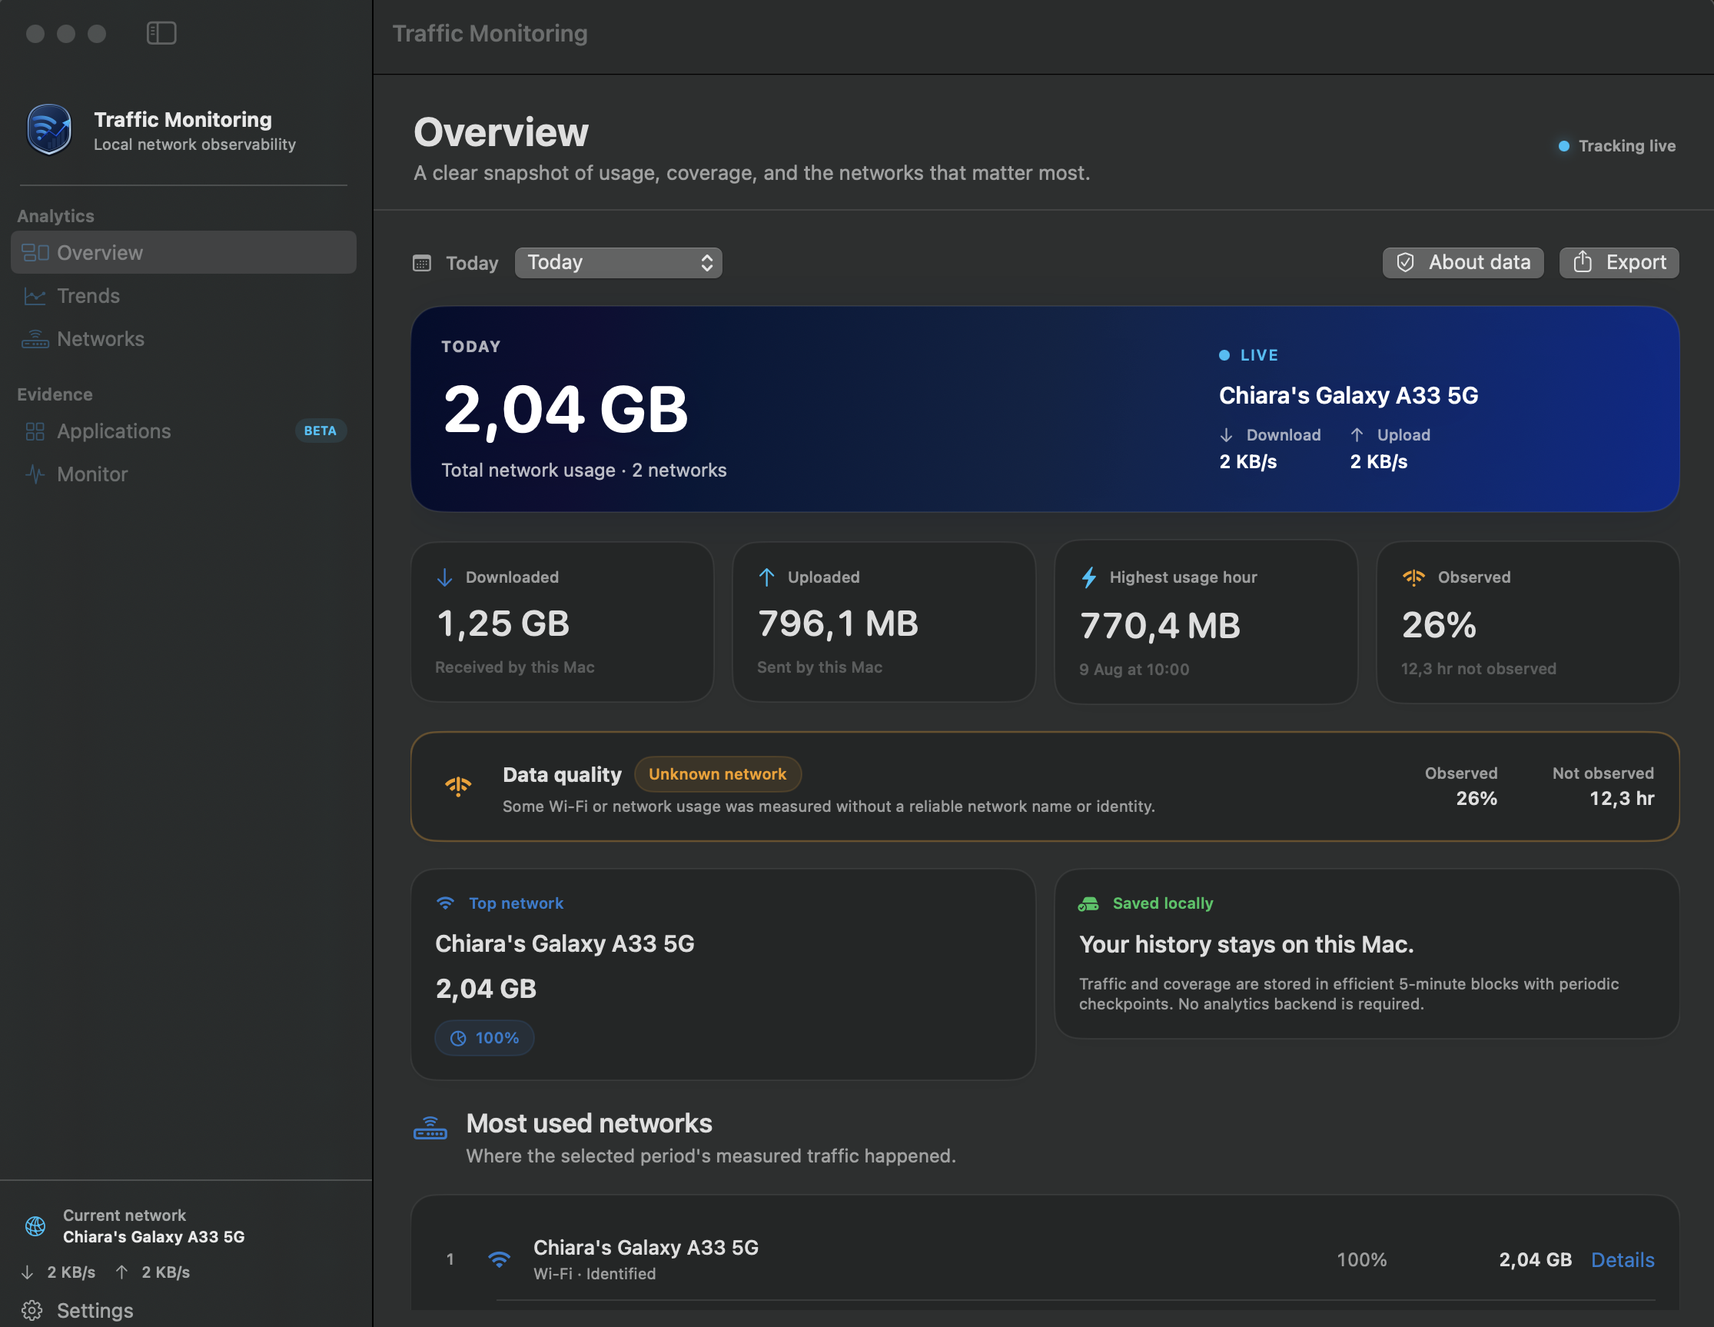Viewport: 1714px width, 1327px height.
Task: Click the Export button
Action: (x=1619, y=262)
